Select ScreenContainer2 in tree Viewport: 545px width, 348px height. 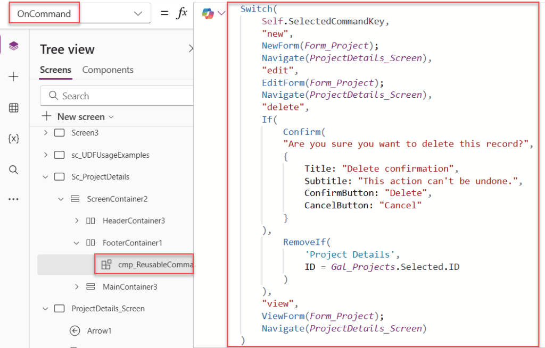(x=117, y=199)
